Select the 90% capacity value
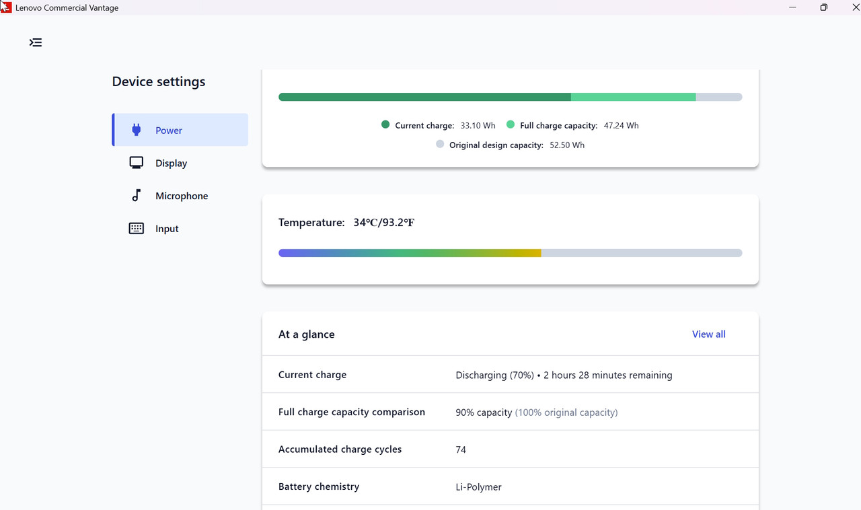This screenshot has width=861, height=510. (x=484, y=412)
